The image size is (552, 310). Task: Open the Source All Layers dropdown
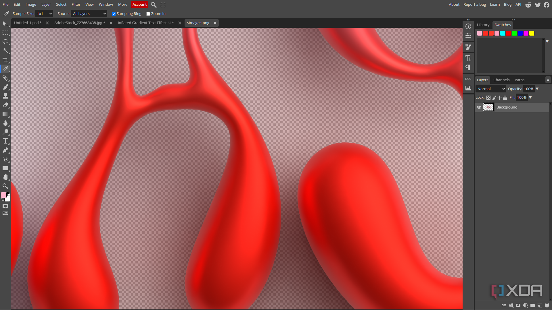(x=89, y=14)
